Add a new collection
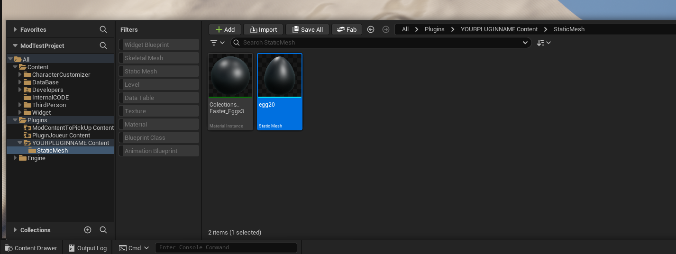Viewport: 676px width, 254px height. 88,230
